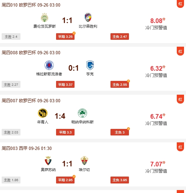Select 主负 2.55 odds for Genk
The image size is (186, 193).
click(120, 84)
